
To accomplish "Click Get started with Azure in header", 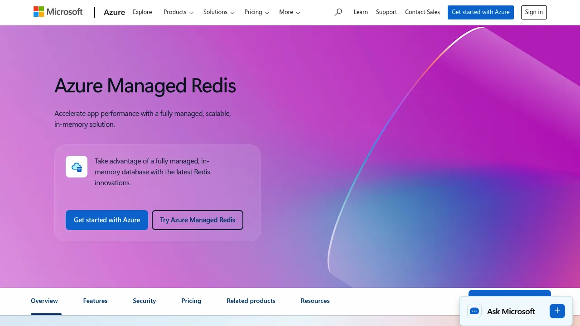I will pyautogui.click(x=481, y=12).
